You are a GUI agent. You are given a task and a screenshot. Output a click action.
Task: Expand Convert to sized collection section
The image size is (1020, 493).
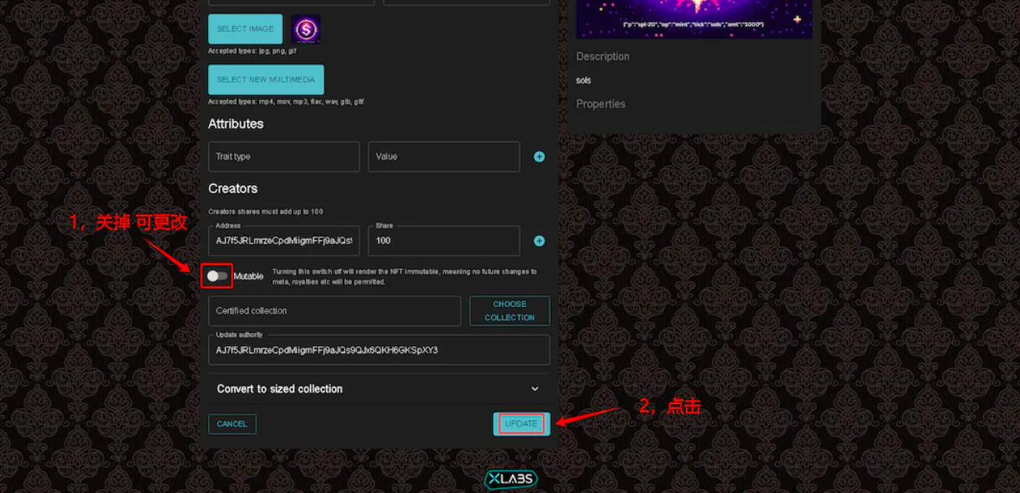(x=379, y=389)
